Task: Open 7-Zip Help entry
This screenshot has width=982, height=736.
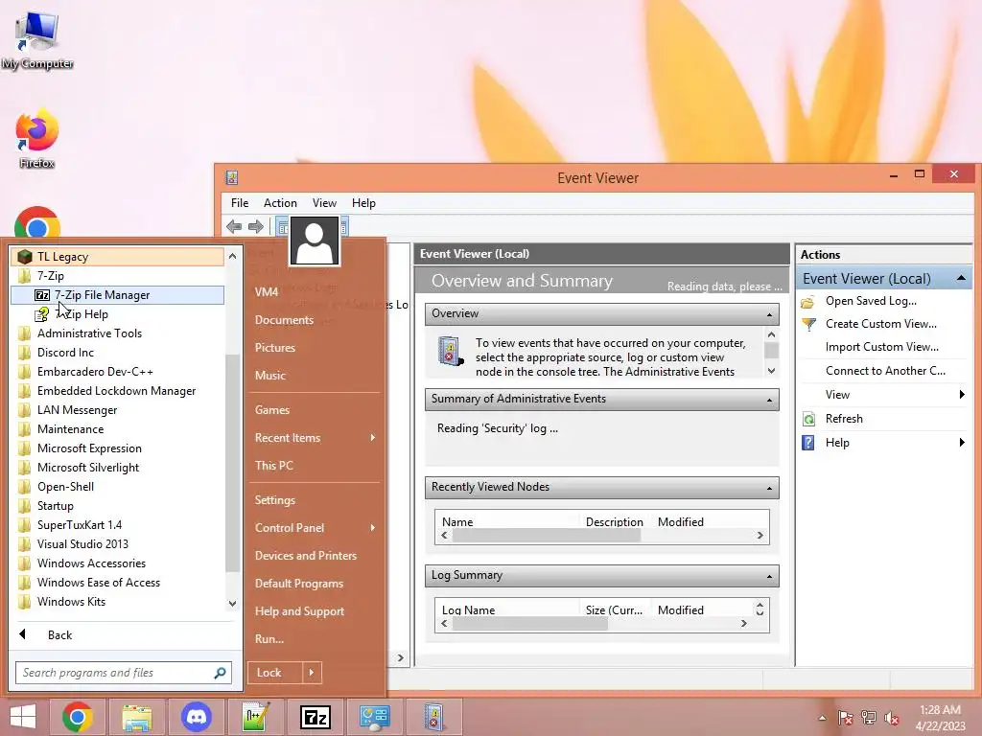Action: coord(117,314)
